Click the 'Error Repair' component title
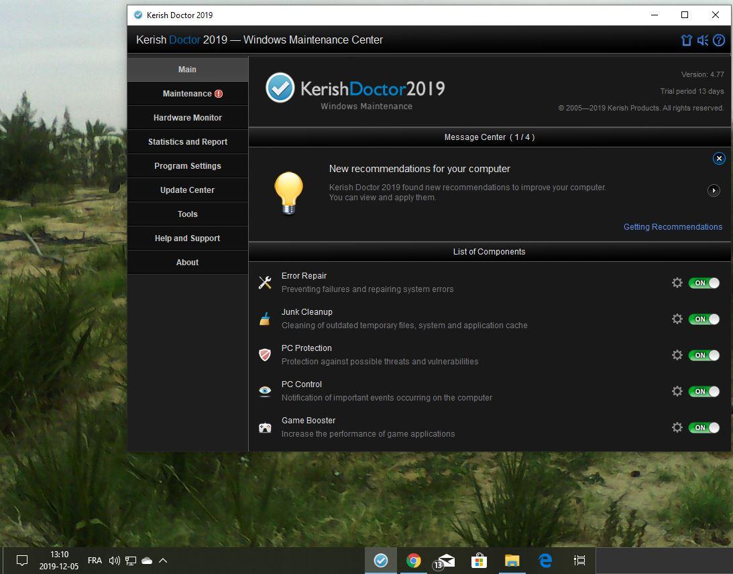Image resolution: width=733 pixels, height=574 pixels. 304,276
